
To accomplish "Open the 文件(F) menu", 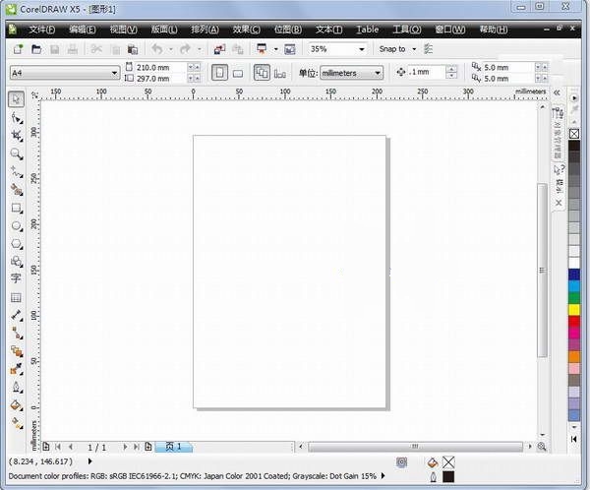I will [41, 30].
